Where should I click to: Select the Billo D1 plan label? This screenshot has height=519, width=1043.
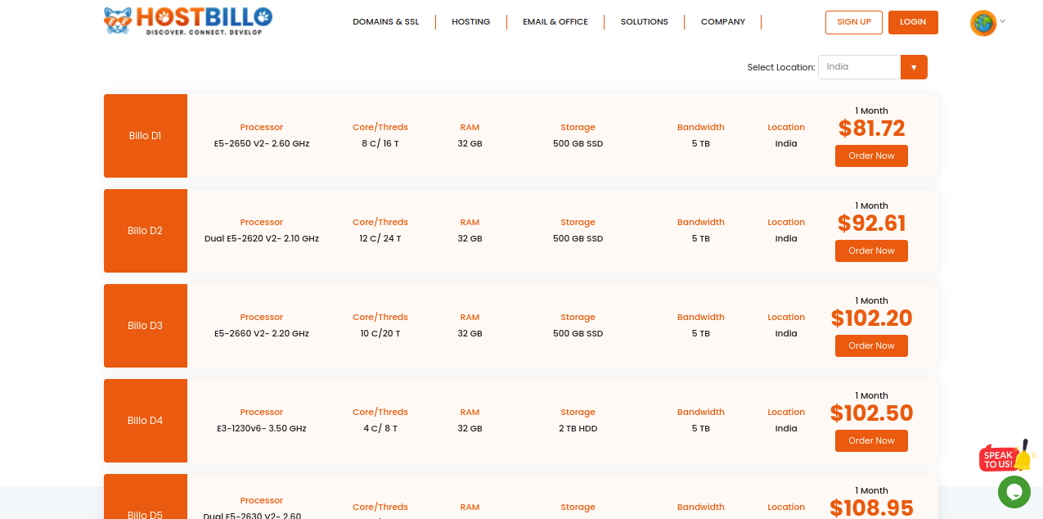[145, 136]
